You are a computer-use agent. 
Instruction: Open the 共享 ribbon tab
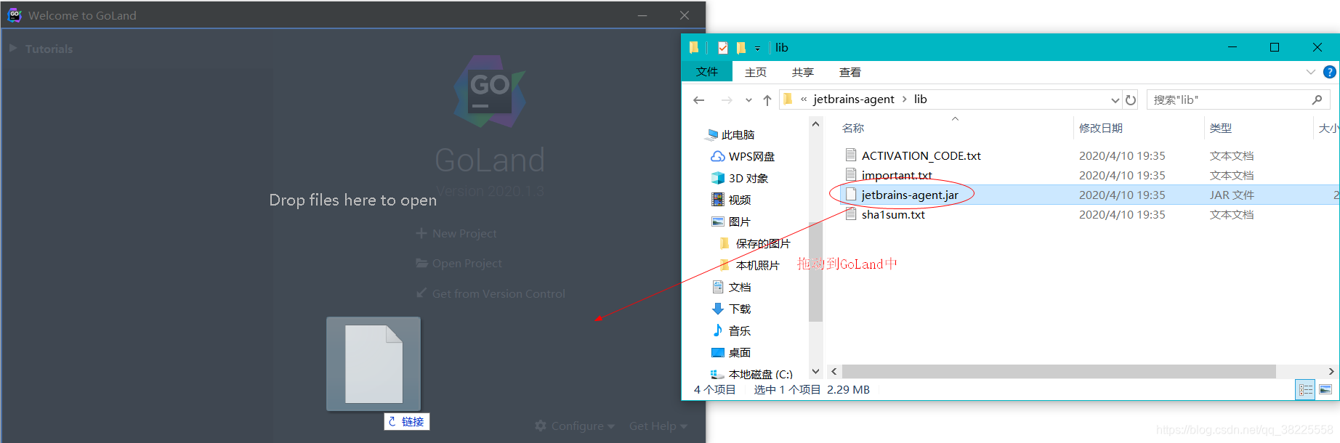coord(803,72)
